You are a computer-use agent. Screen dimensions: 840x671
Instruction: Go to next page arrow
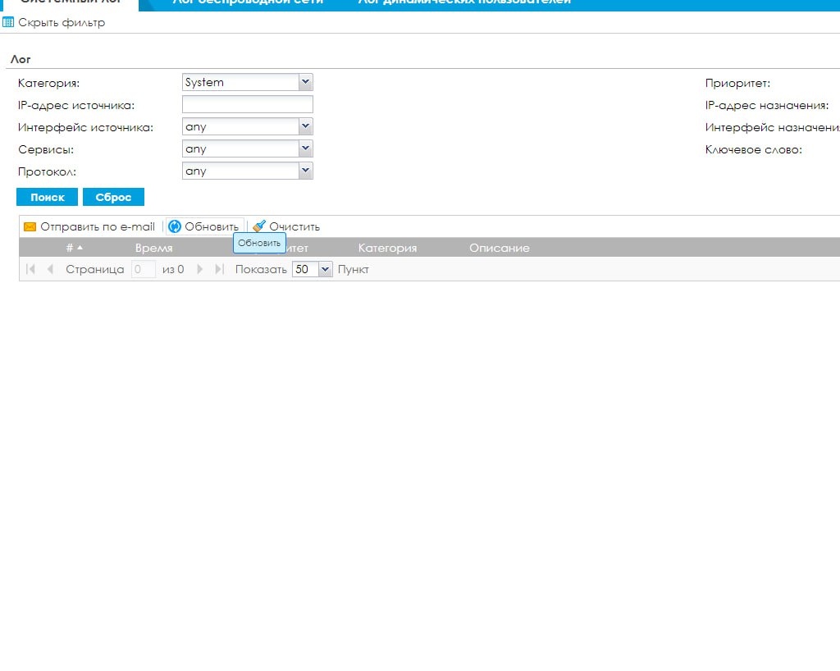coord(200,269)
